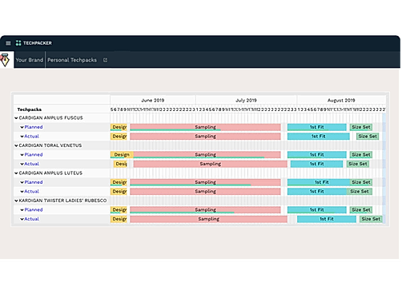Click the Techpacks column header

[30, 109]
